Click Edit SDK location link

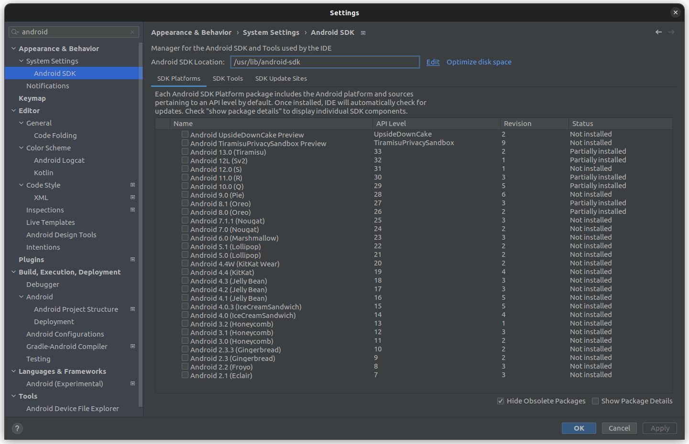[x=433, y=62]
